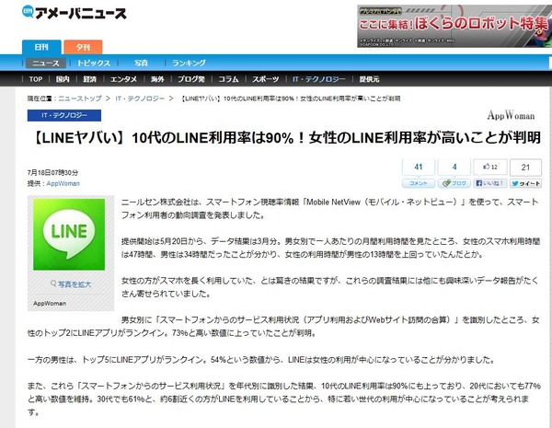Screen dimensions: 552x428
Task: Open the ブログ発 category
Action: coord(191,79)
